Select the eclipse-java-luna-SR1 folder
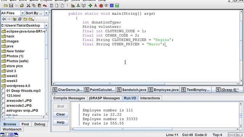 click(x=23, y=31)
